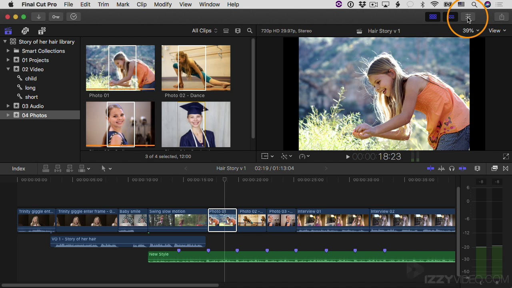Toggle timeline snapping button

(x=462, y=168)
